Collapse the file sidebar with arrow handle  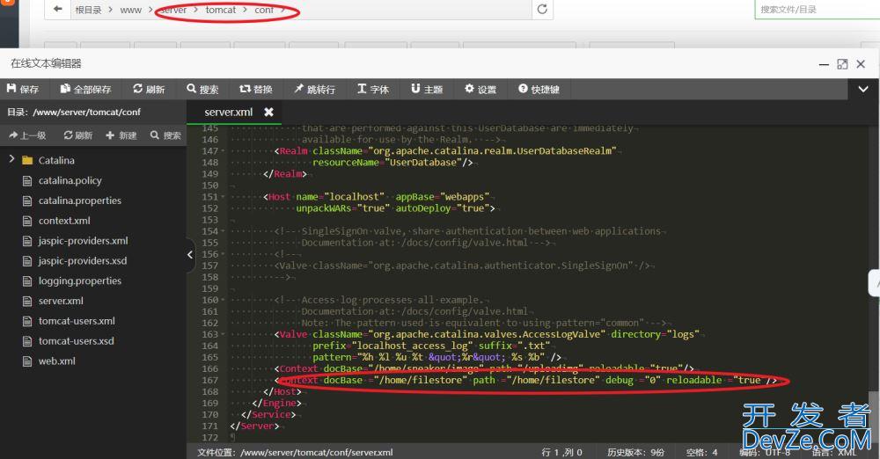point(190,255)
